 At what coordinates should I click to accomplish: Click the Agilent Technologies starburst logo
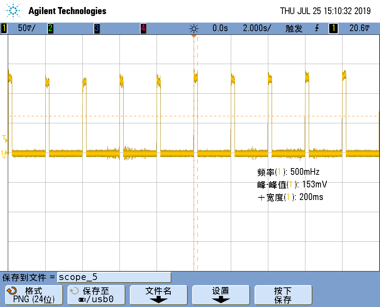coord(14,11)
